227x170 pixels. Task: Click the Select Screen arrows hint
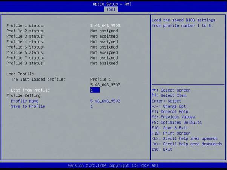[x=171, y=90]
